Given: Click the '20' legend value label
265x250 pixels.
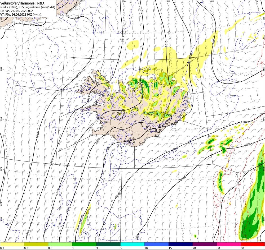Looking at the screenshot, I should click(194, 248).
